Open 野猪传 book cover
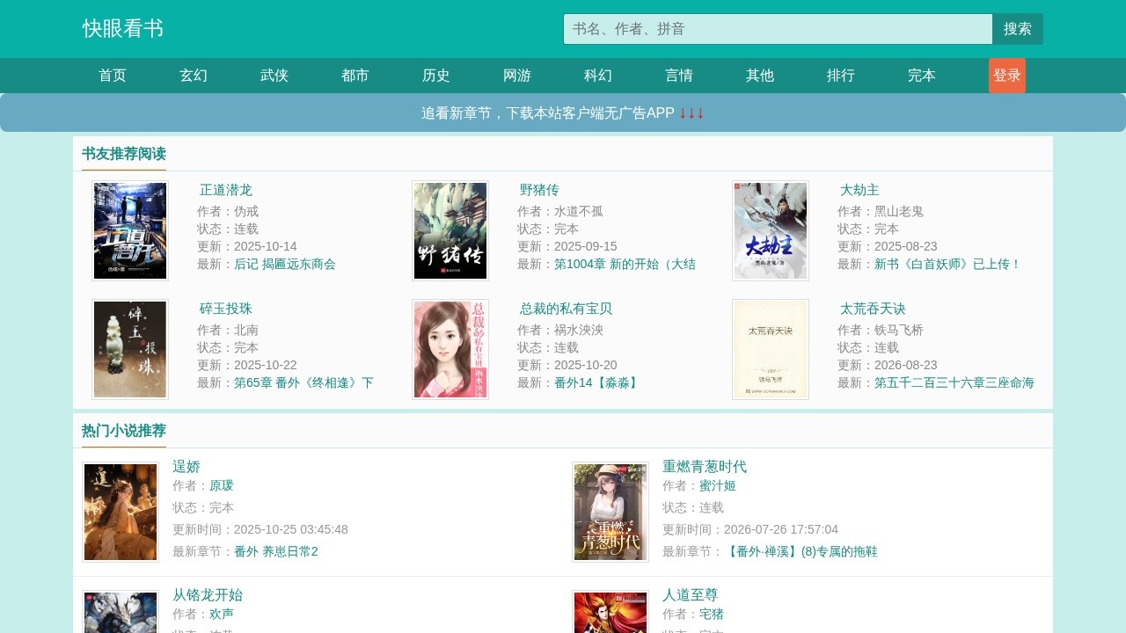1126x633 pixels. click(450, 230)
